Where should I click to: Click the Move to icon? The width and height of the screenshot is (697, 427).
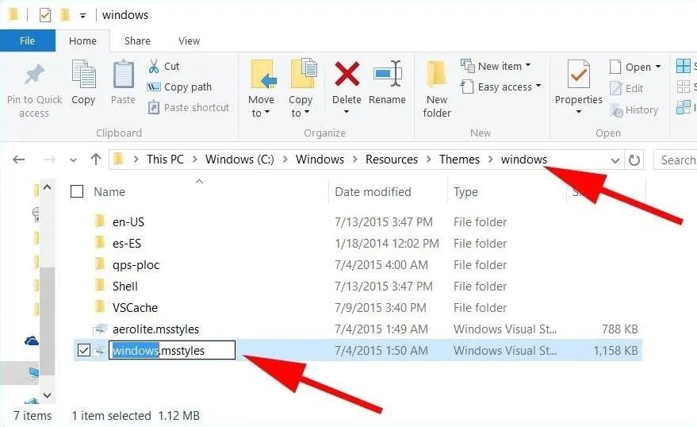pos(262,74)
